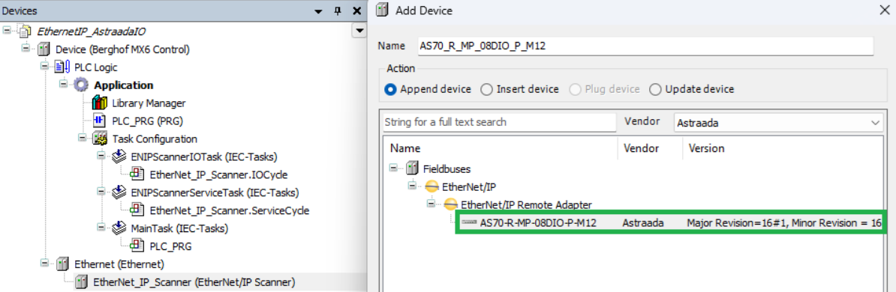Click the Version column header
Viewport: 896px width, 292px height.
(706, 148)
